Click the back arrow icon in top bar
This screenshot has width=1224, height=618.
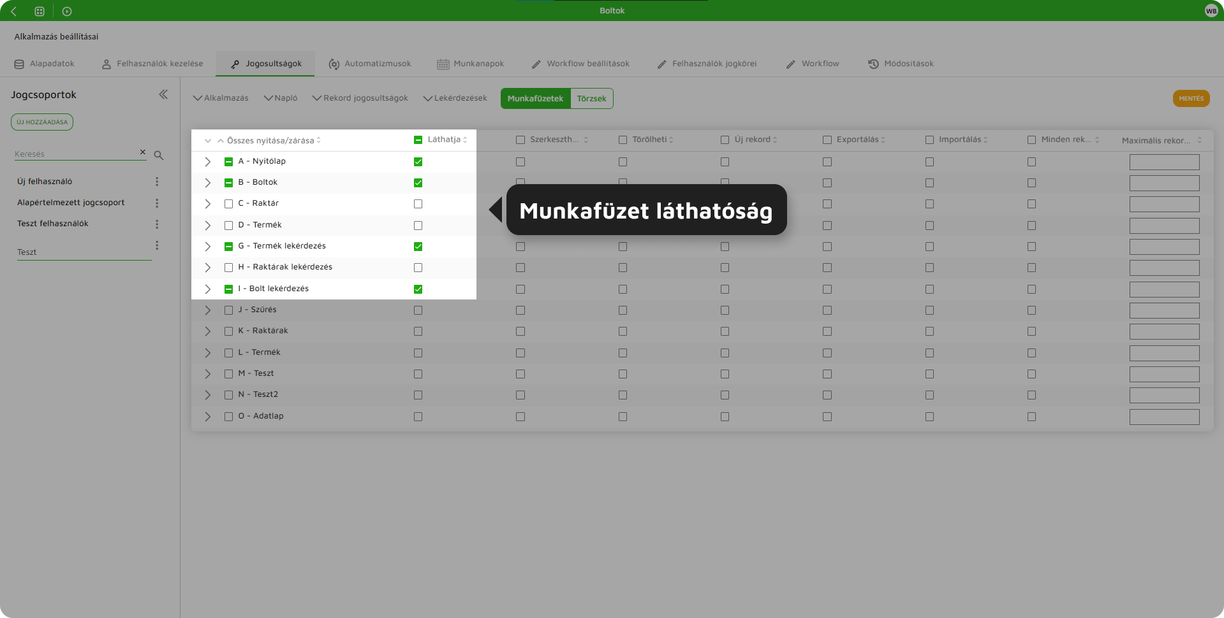pos(13,11)
